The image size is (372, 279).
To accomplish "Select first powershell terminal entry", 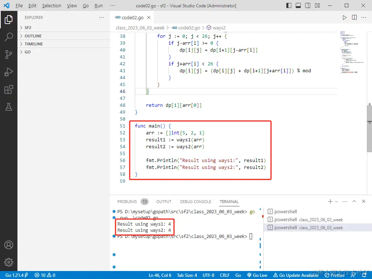I will tap(318, 211).
